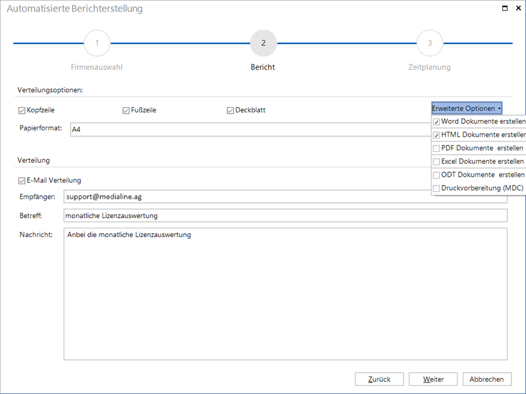Collapse the Erweiterte Optionen dropdown
This screenshot has width=526, height=394.
click(466, 108)
